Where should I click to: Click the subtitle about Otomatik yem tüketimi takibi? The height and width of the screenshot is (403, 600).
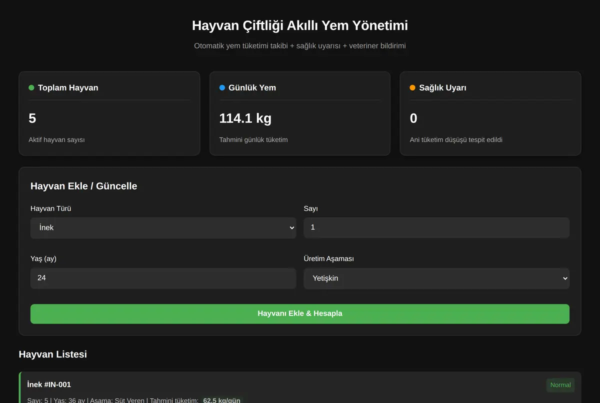click(300, 45)
